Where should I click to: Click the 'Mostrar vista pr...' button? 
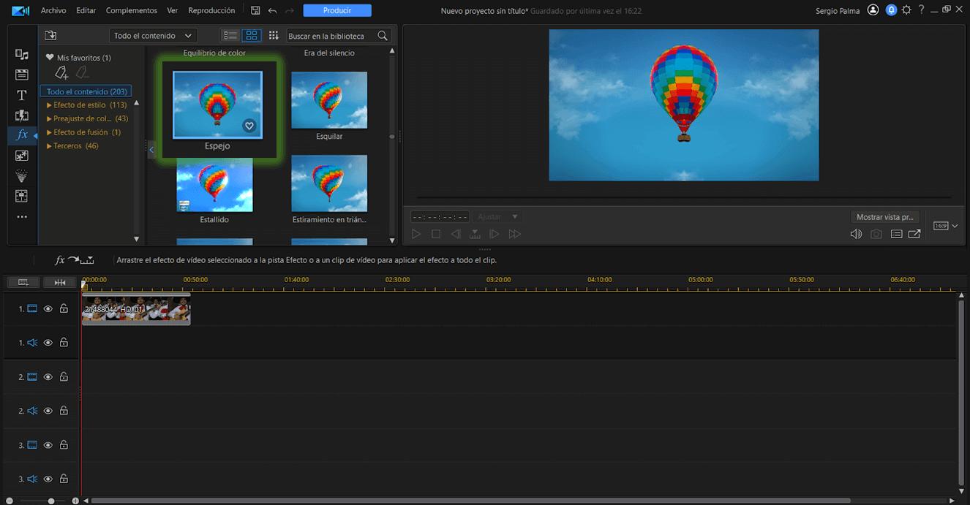[x=884, y=217]
